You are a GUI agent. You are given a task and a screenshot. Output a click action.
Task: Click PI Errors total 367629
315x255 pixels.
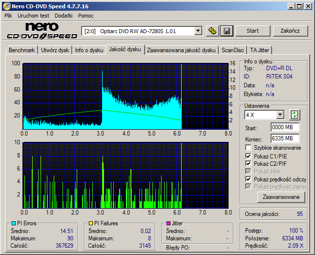(64, 246)
